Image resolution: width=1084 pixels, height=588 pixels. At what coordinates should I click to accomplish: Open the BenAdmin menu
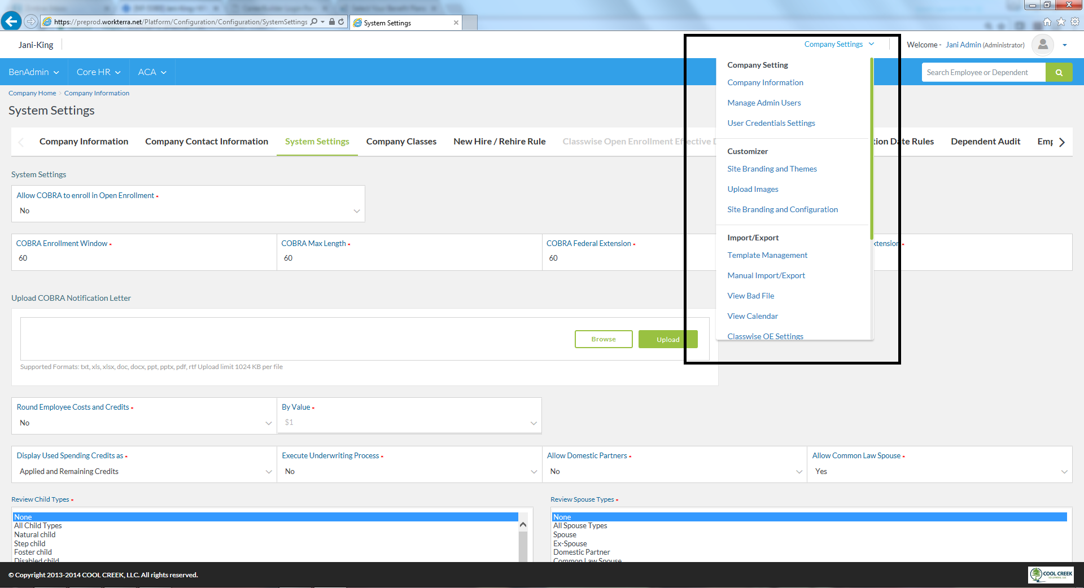pyautogui.click(x=33, y=72)
